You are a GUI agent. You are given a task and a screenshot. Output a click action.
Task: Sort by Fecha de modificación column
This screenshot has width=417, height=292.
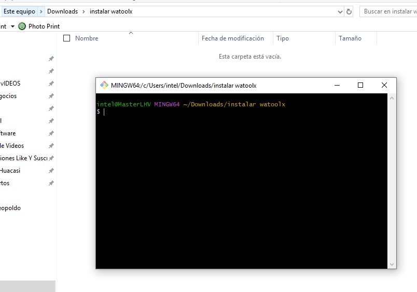pos(232,38)
